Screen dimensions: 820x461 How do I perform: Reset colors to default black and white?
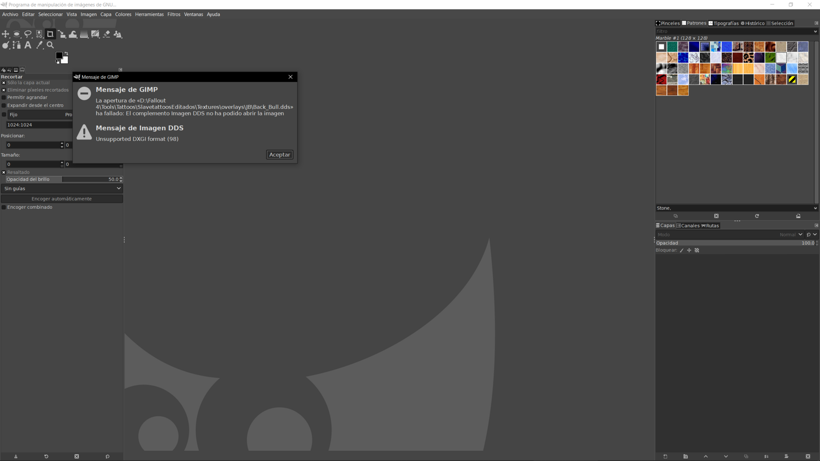[x=57, y=62]
